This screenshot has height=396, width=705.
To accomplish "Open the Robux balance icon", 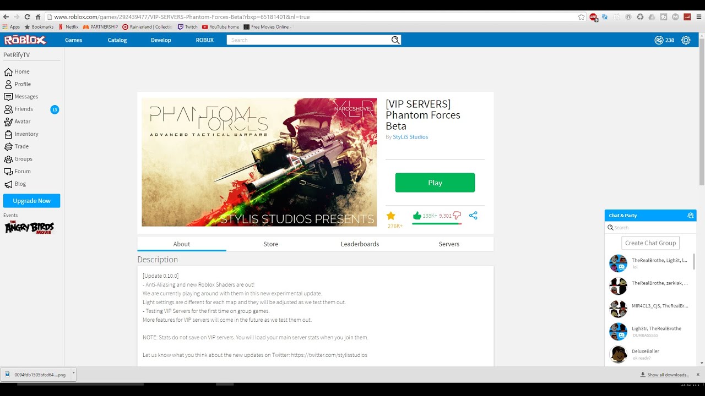I will [659, 40].
